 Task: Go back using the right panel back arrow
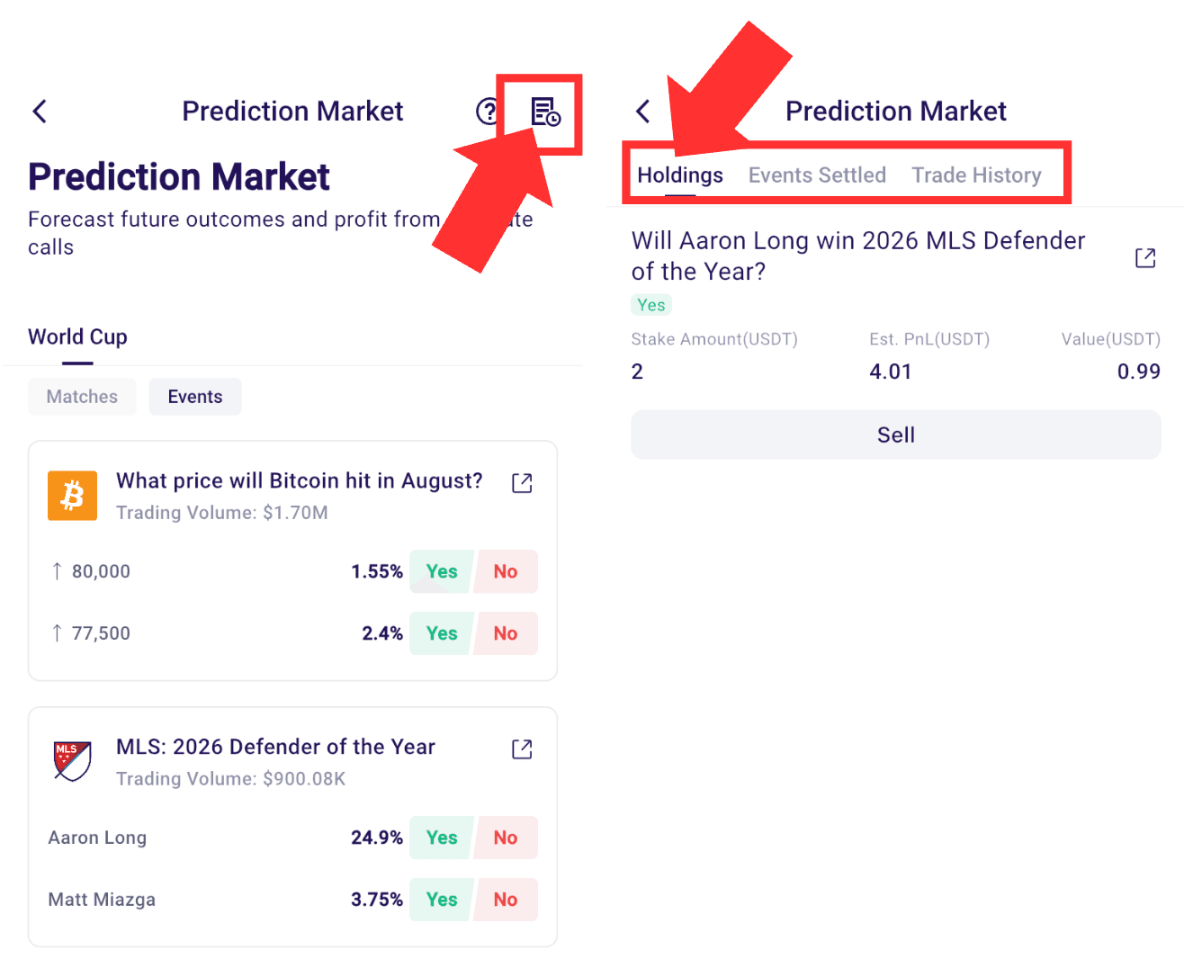[x=642, y=112]
